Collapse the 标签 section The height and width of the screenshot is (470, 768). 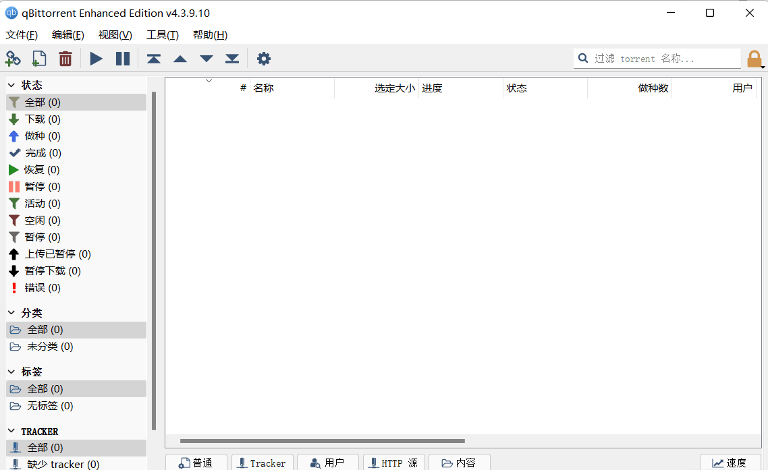[x=11, y=372]
